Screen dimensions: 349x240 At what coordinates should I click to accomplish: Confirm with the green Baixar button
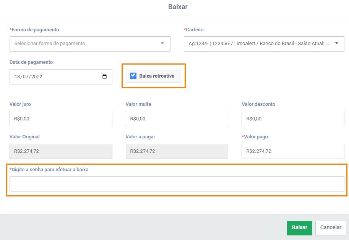300,228
